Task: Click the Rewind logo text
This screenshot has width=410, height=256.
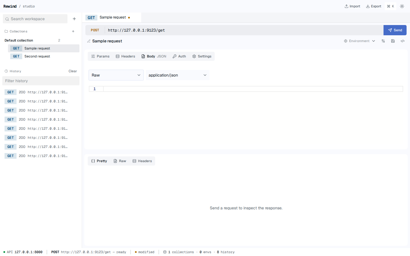Action: click(10, 6)
